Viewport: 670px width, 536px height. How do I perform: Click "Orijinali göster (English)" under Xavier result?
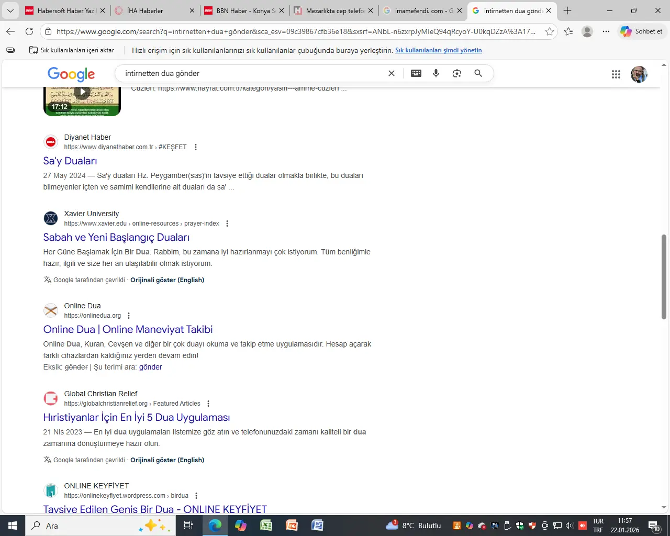point(167,280)
